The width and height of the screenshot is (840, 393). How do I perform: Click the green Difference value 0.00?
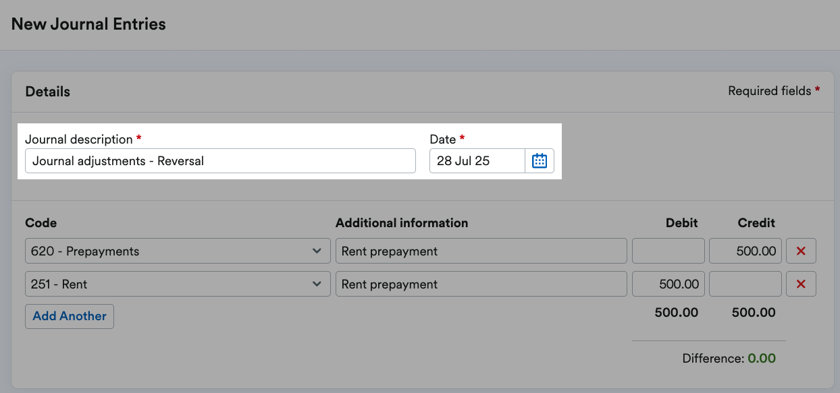tap(763, 358)
